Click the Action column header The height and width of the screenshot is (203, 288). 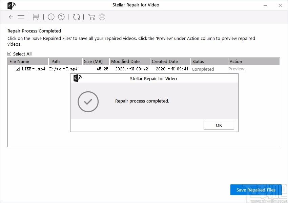254,62
